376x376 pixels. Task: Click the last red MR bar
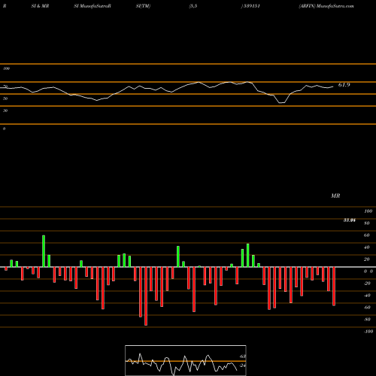(x=334, y=287)
